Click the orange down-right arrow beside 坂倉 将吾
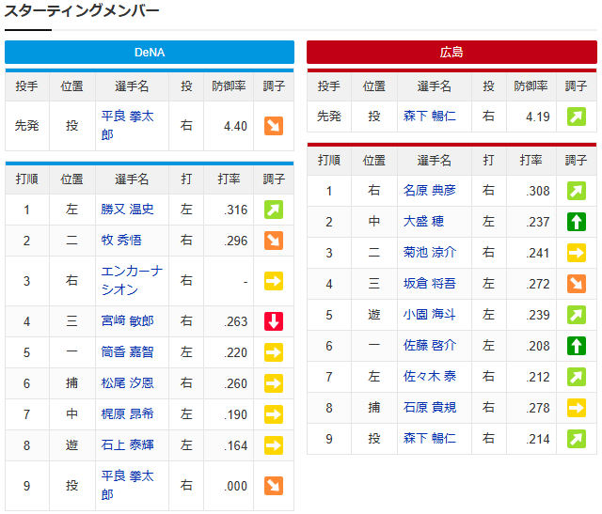The height and width of the screenshot is (514, 602). (x=577, y=284)
